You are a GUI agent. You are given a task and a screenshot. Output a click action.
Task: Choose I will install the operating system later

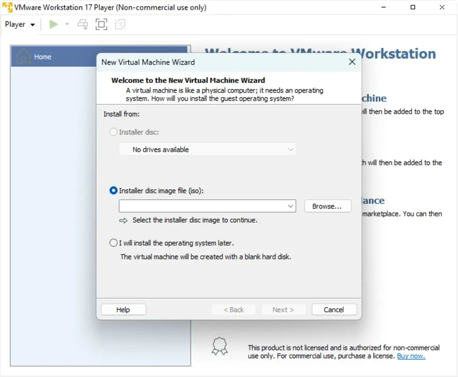coord(113,243)
